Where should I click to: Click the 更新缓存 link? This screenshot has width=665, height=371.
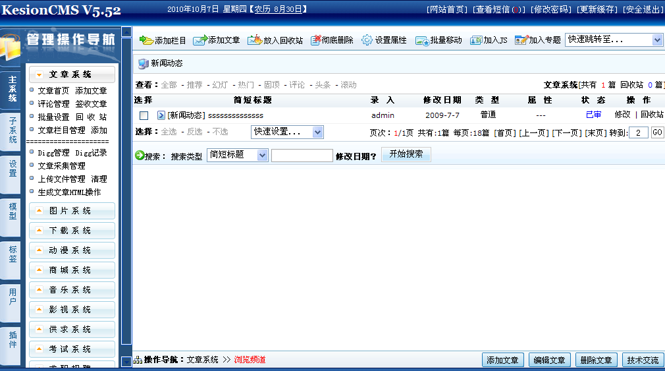click(597, 9)
